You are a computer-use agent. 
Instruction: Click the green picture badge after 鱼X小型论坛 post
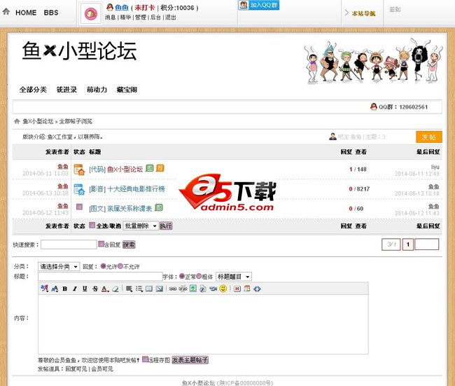[x=149, y=168]
